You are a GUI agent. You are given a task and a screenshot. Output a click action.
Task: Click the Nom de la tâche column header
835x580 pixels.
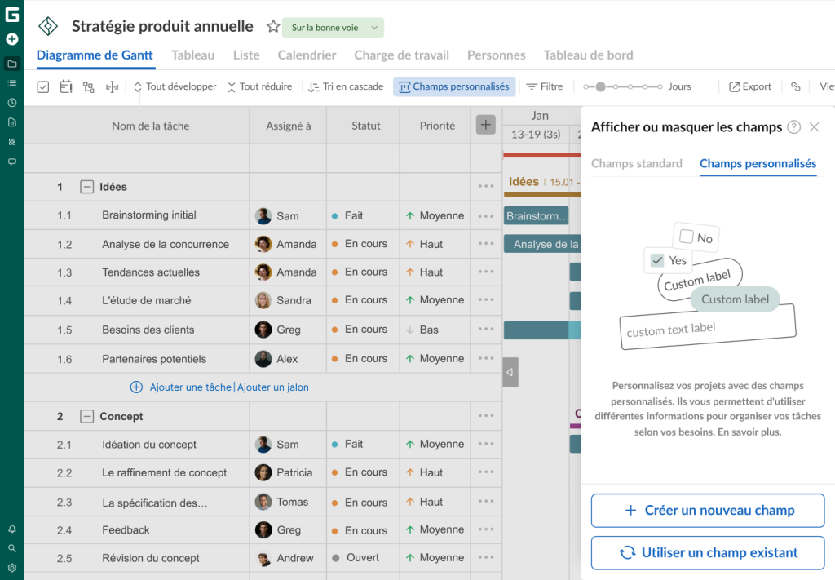[x=151, y=126]
